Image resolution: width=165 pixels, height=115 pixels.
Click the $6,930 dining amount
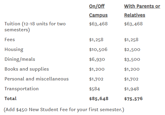click(97, 59)
